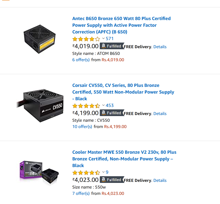Image resolution: width=220 pixels, height=204 pixels.
Task: Expand the rating dropdown arrow for Cooler Master MWE
Action: [103, 172]
